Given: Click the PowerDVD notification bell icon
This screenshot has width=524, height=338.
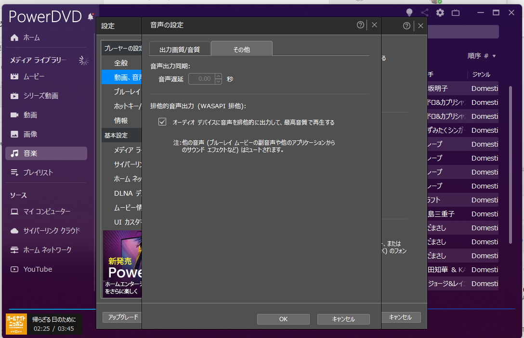Looking at the screenshot, I should tap(91, 17).
